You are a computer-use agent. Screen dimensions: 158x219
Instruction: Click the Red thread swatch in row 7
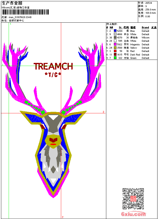[115, 51]
